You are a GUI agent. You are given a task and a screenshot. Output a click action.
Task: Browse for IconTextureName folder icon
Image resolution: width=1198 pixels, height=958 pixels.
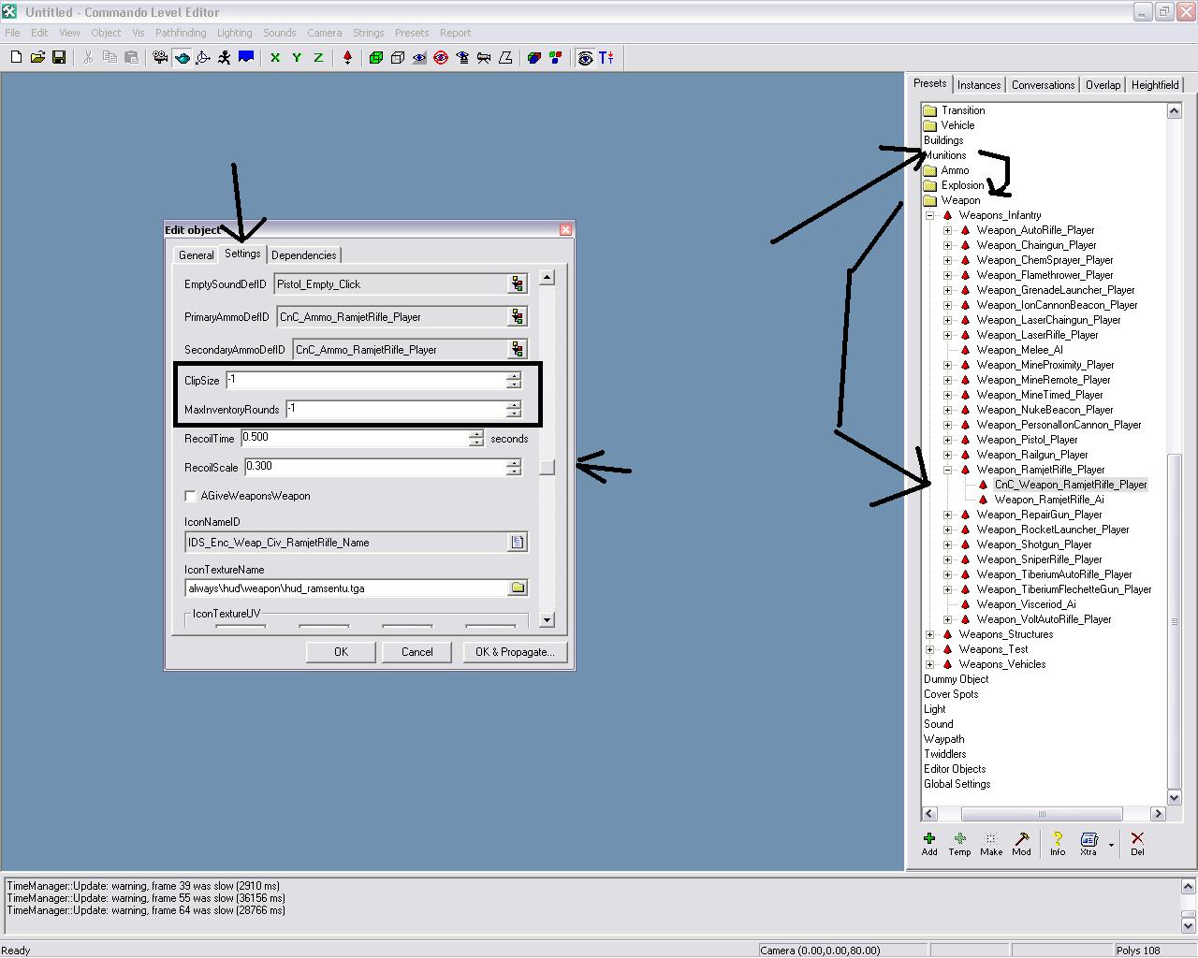pyautogui.click(x=518, y=588)
